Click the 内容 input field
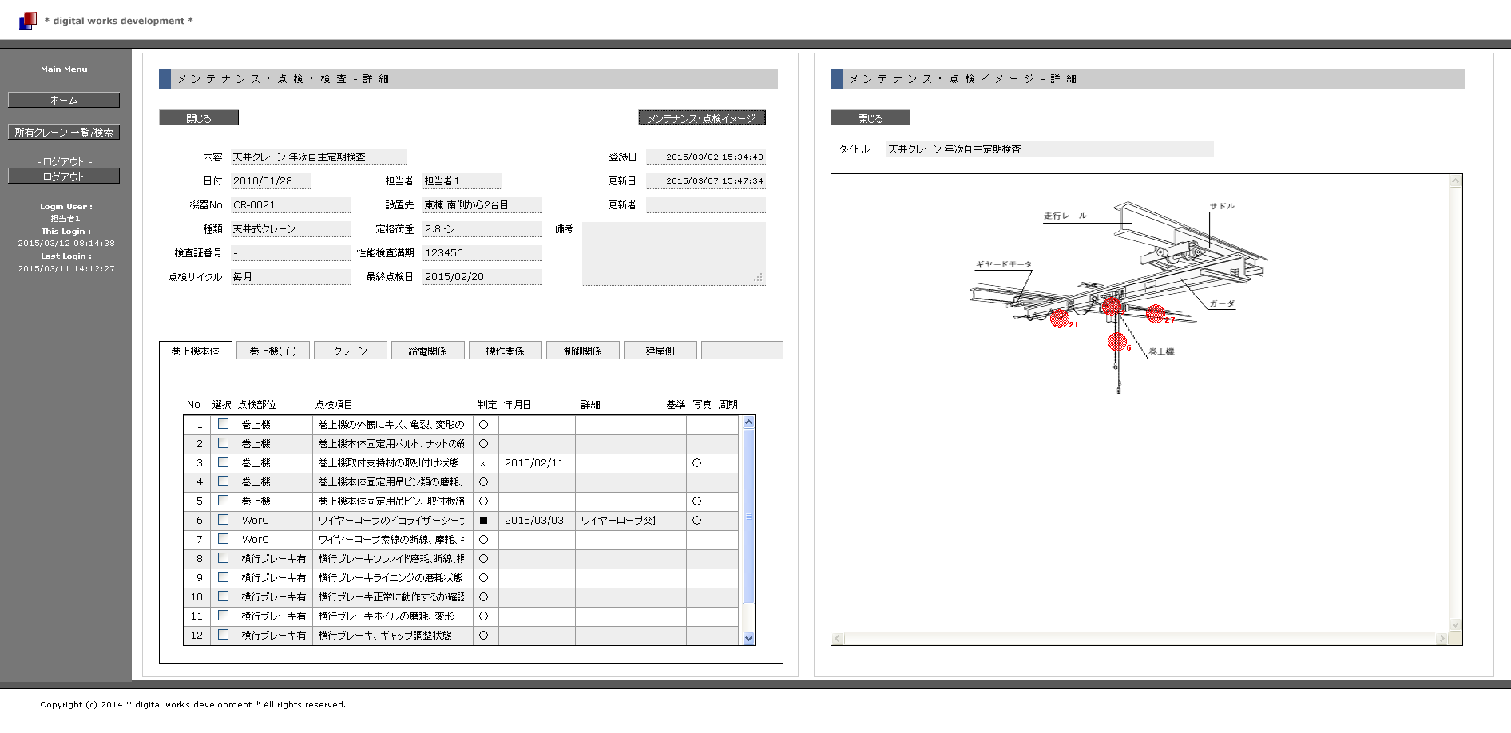This screenshot has width=1511, height=733. coord(319,157)
